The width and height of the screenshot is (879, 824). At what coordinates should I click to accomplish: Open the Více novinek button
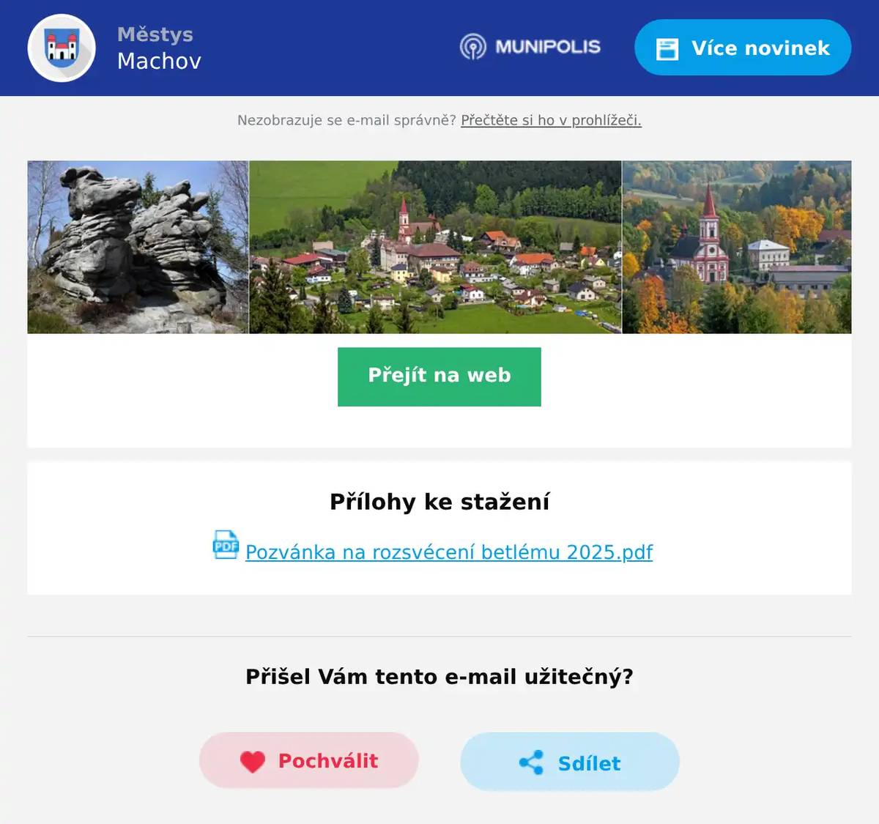pos(743,48)
